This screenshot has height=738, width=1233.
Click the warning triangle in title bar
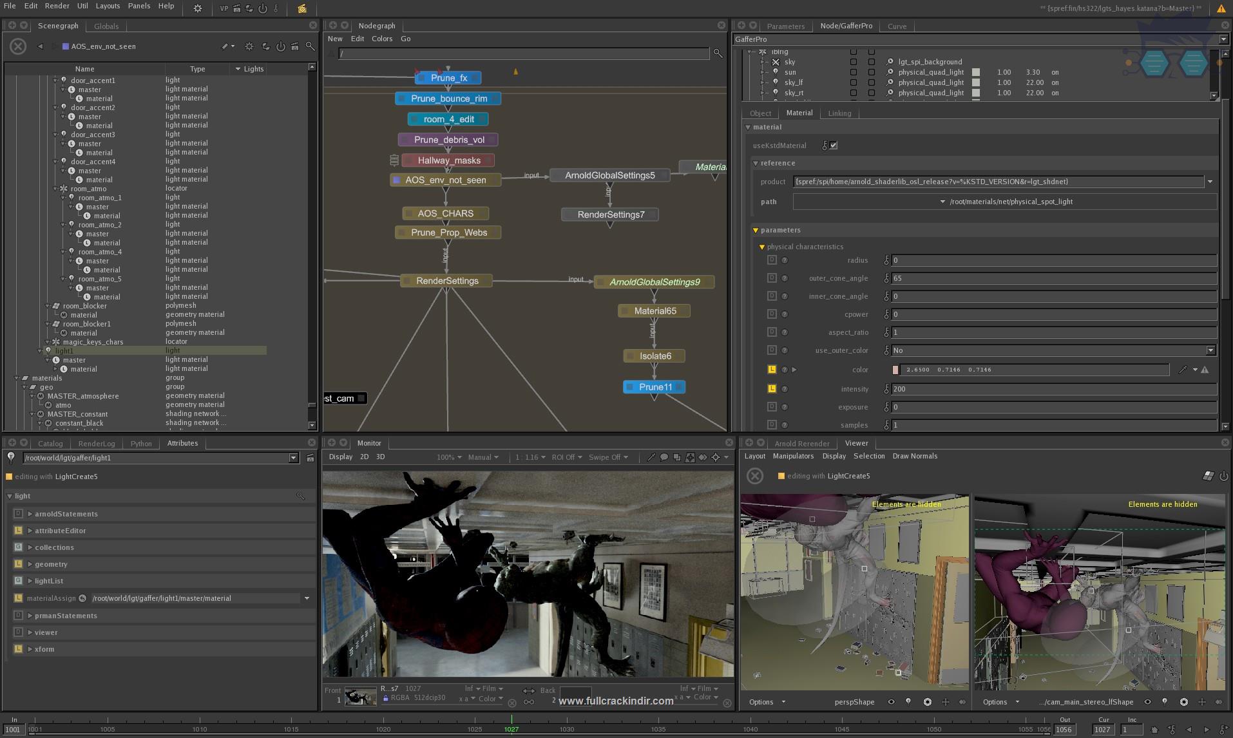click(x=1221, y=8)
